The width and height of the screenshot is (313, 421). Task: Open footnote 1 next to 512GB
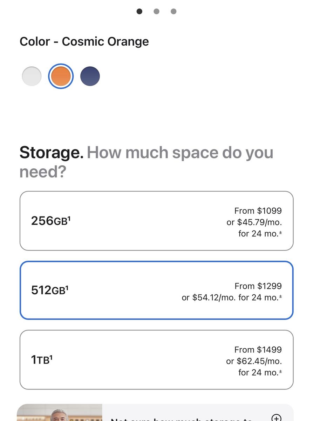click(x=67, y=287)
